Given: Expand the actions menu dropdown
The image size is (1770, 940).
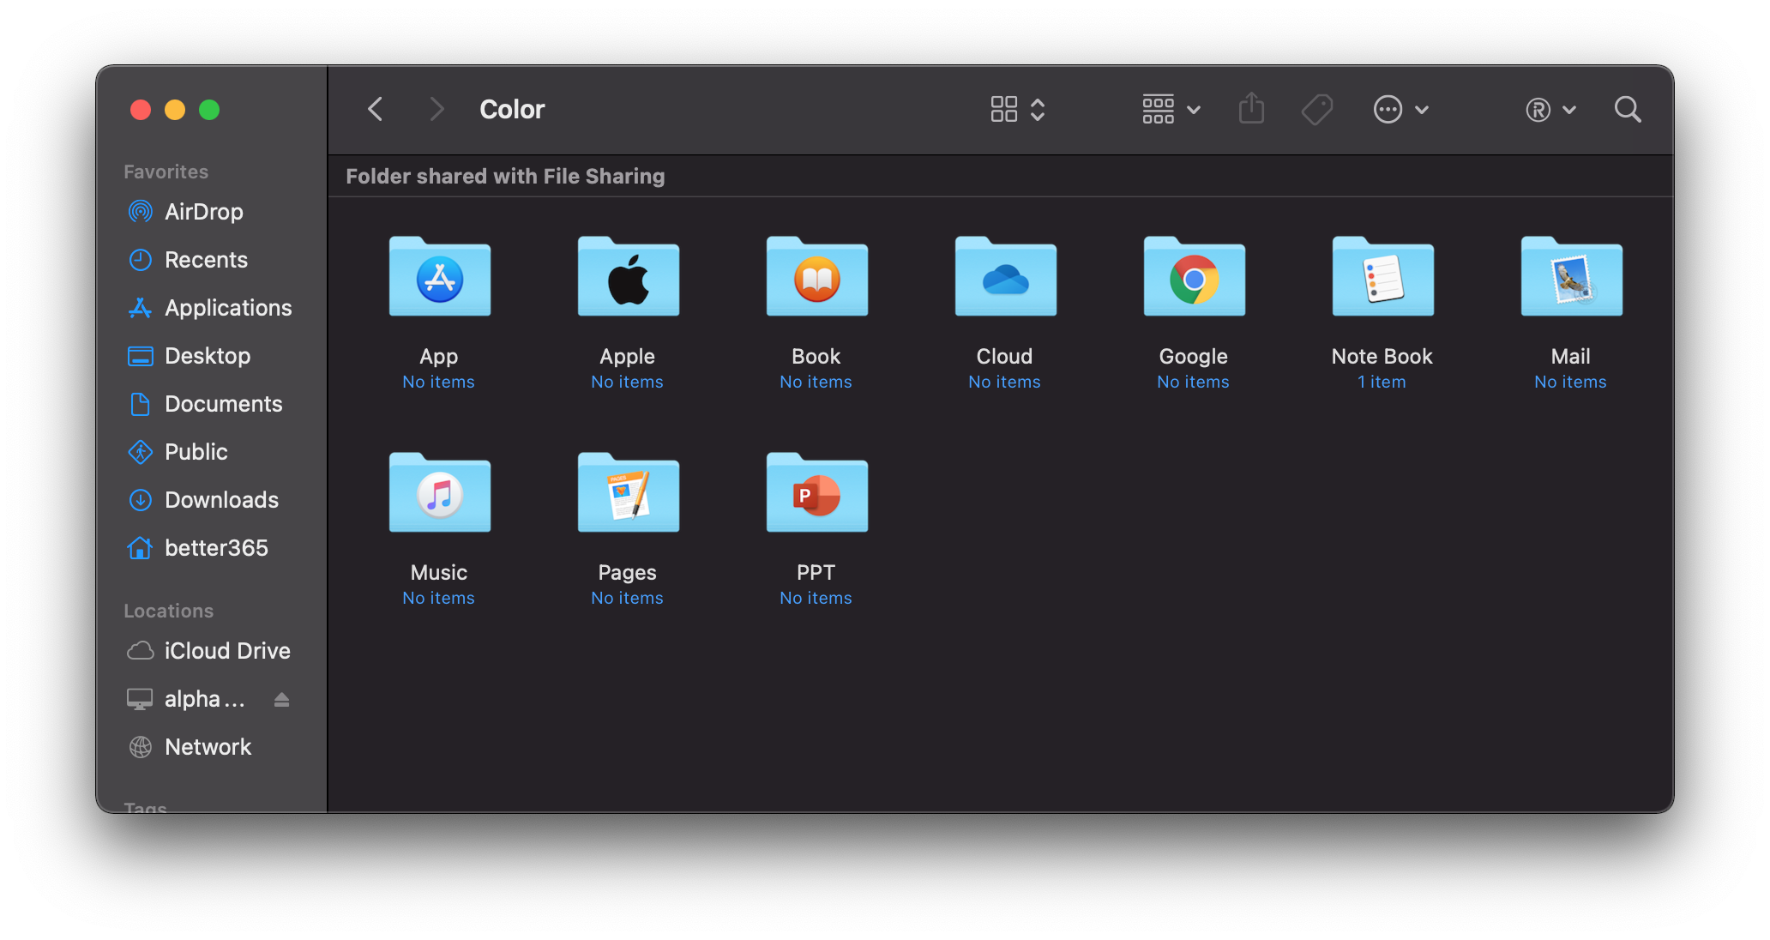Looking at the screenshot, I should [1400, 109].
